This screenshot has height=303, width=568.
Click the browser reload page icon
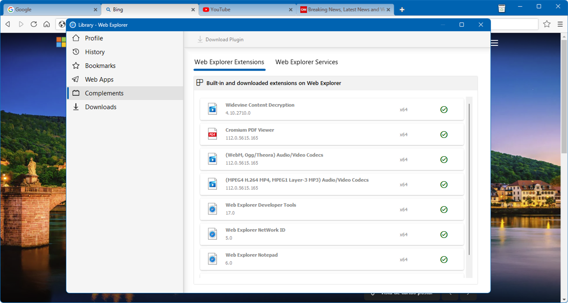[x=34, y=24]
